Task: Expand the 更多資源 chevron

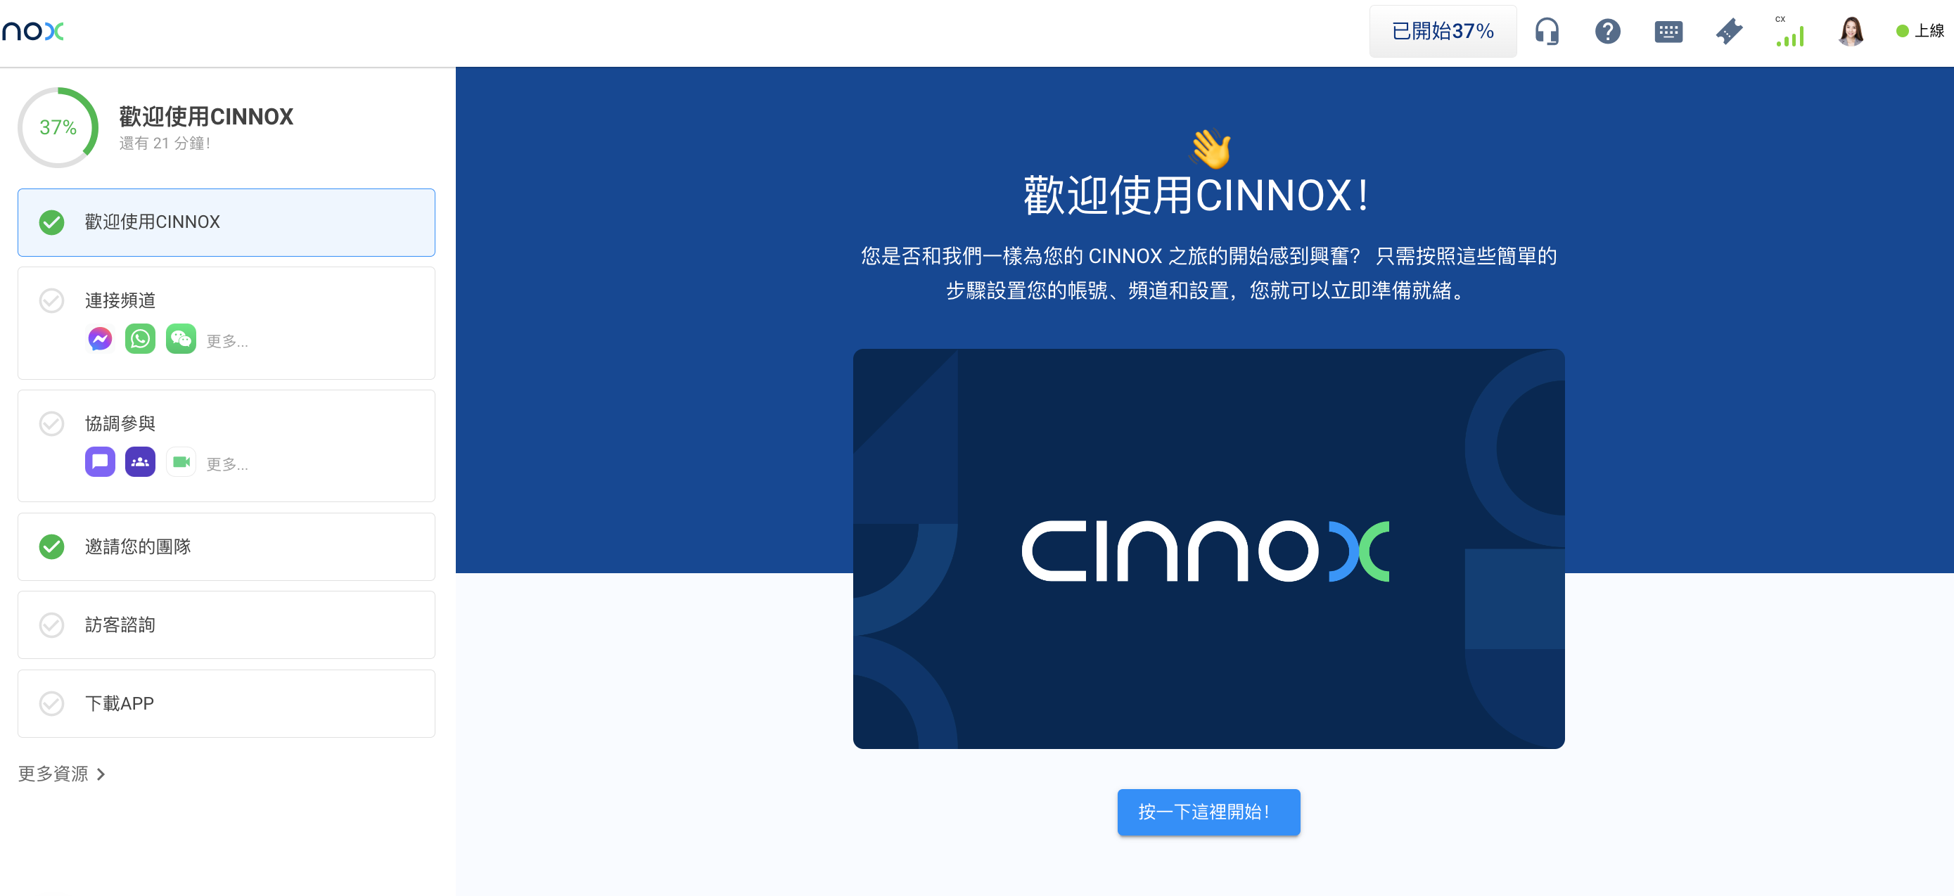Action: point(101,774)
